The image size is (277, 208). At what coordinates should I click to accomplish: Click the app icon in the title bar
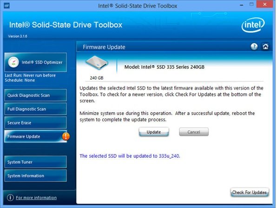tap(7, 6)
